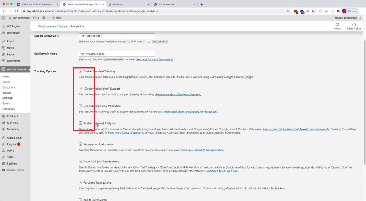
Task: Click the page vertical scrollbar
Action: (365, 102)
